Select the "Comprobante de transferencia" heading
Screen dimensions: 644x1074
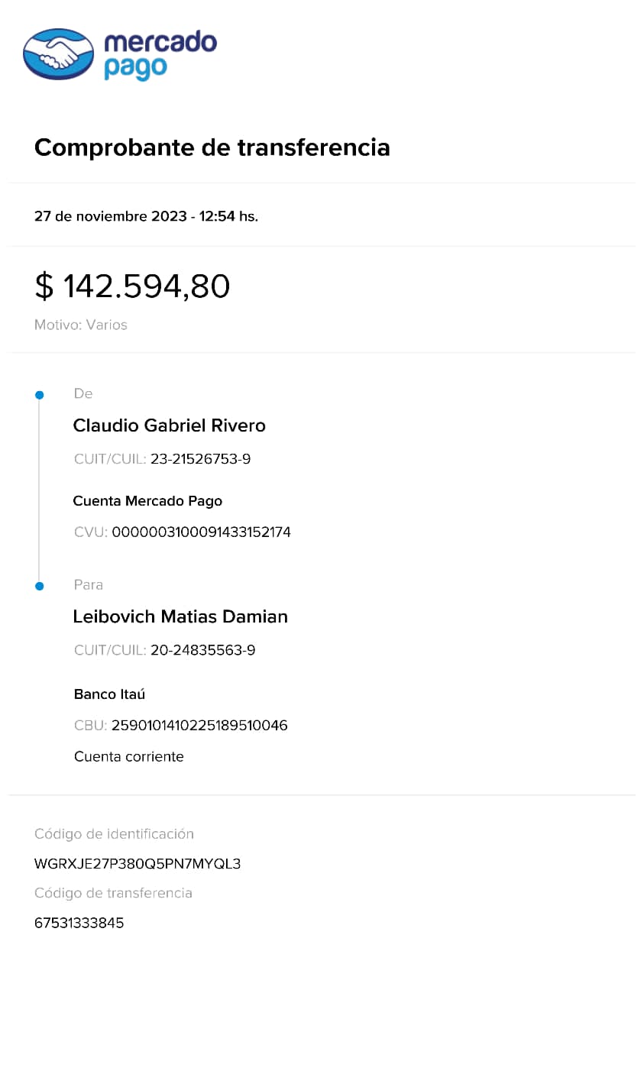point(212,147)
